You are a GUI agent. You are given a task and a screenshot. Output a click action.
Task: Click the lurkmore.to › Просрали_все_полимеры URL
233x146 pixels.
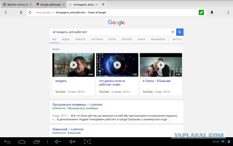(x=75, y=108)
